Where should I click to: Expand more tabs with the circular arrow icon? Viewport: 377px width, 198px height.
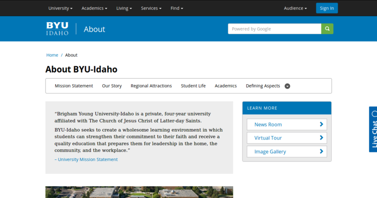point(287,86)
